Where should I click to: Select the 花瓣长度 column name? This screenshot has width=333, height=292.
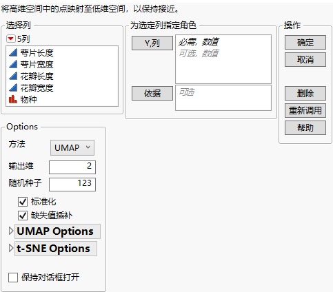37,76
